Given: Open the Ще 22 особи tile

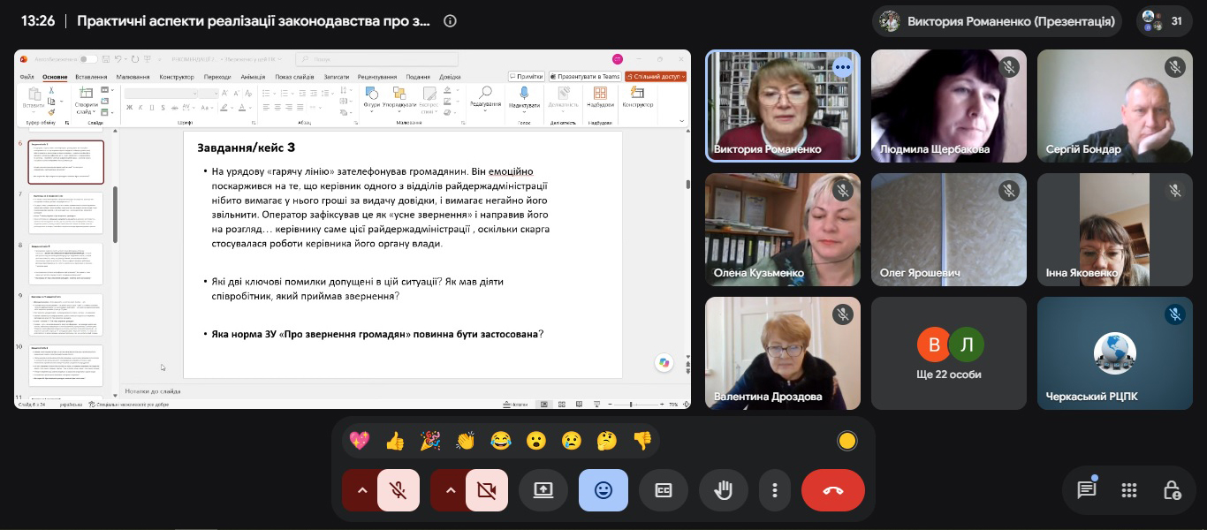Looking at the screenshot, I should tap(949, 353).
